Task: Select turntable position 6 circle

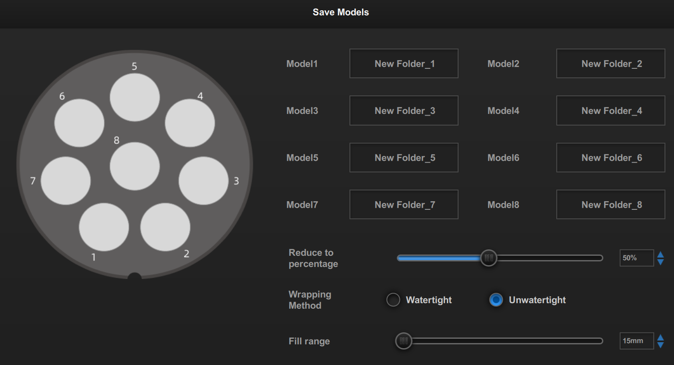Action: (x=79, y=123)
